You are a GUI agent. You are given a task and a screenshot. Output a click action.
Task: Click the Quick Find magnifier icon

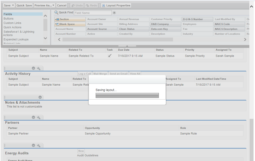pos(56,12)
